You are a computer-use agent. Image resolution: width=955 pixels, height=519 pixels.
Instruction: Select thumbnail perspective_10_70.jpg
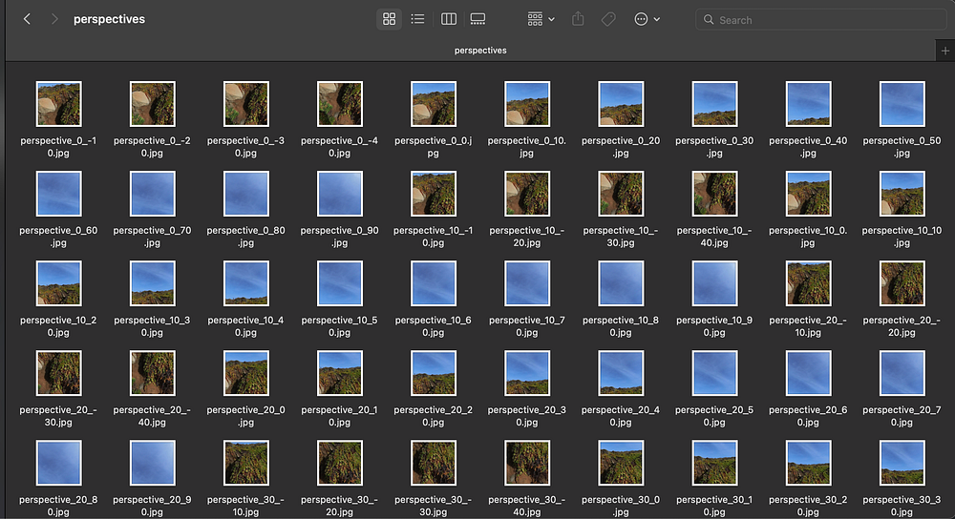[x=527, y=283]
